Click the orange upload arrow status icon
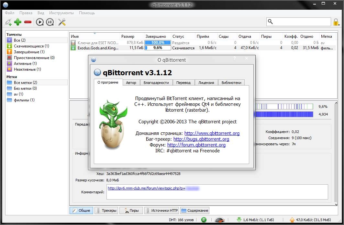 (292, 220)
